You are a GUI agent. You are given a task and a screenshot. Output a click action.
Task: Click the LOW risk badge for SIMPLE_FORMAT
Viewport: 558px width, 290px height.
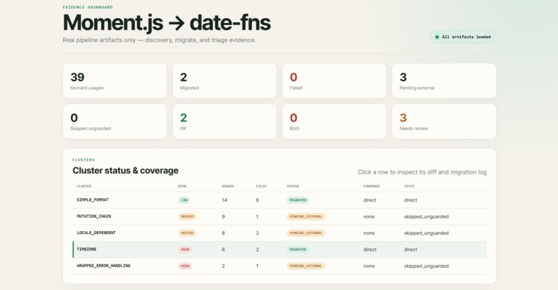coord(184,200)
